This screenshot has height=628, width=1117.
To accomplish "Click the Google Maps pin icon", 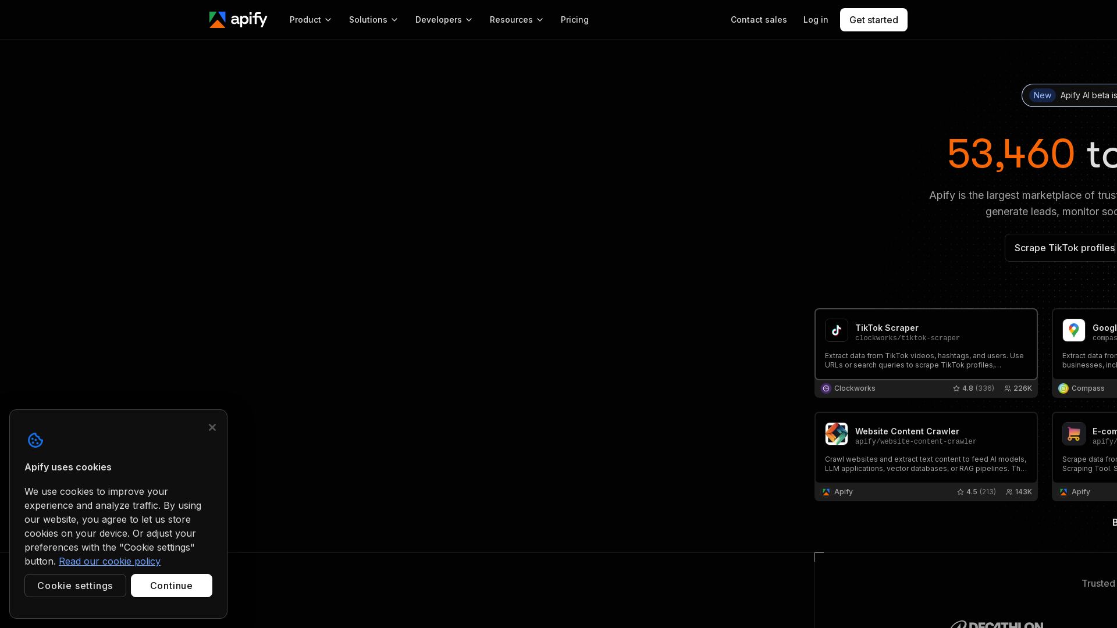I will pos(1074,330).
